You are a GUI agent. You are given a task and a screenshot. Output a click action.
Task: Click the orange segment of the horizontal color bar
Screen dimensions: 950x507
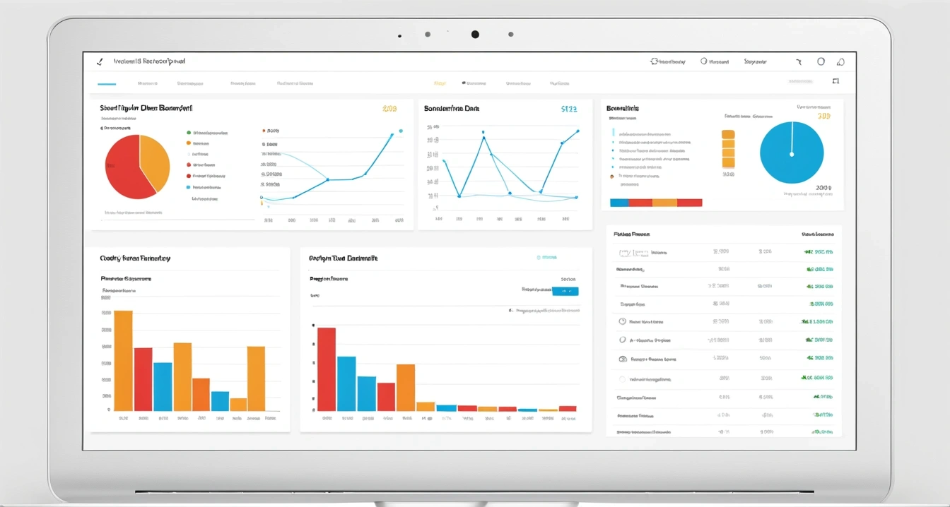click(x=664, y=203)
